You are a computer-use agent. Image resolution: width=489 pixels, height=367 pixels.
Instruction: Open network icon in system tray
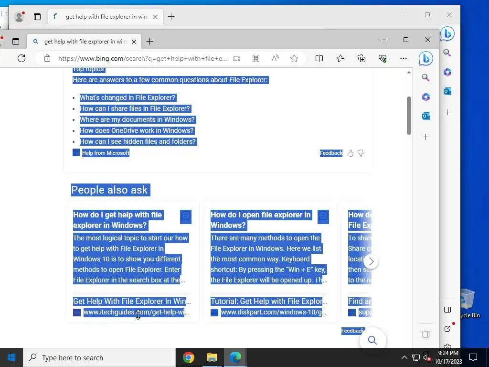click(x=416, y=357)
